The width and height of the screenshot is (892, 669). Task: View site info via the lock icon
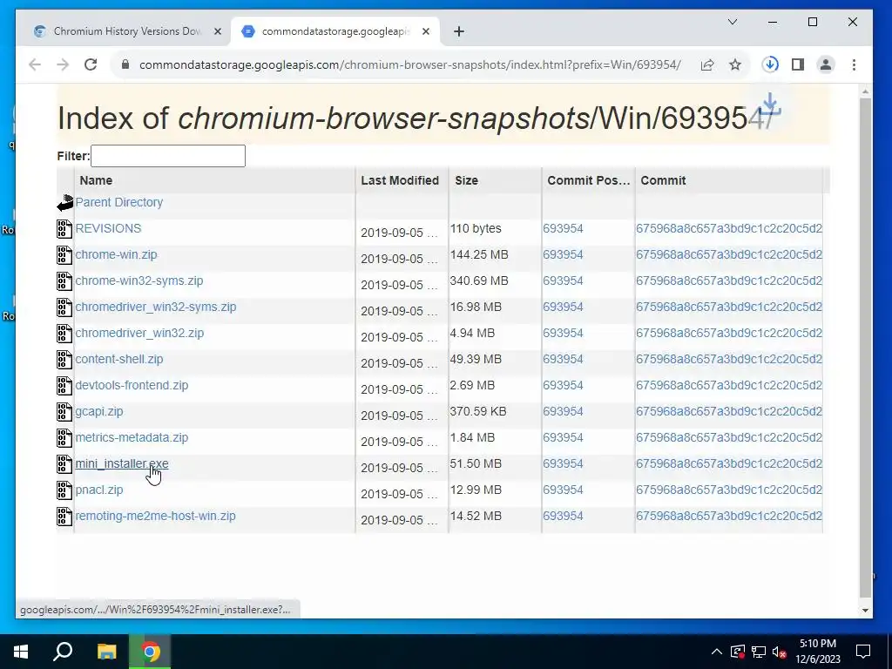coord(125,64)
